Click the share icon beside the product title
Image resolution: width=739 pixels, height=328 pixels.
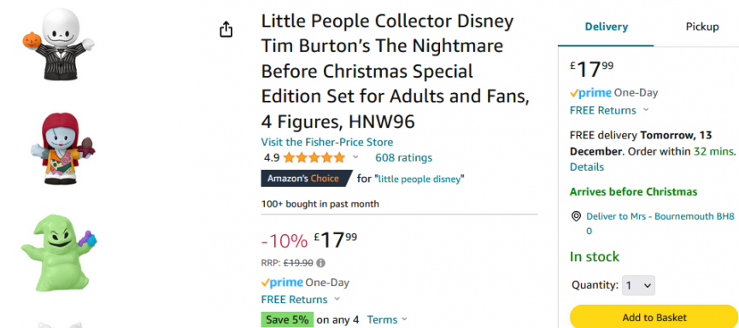226,29
